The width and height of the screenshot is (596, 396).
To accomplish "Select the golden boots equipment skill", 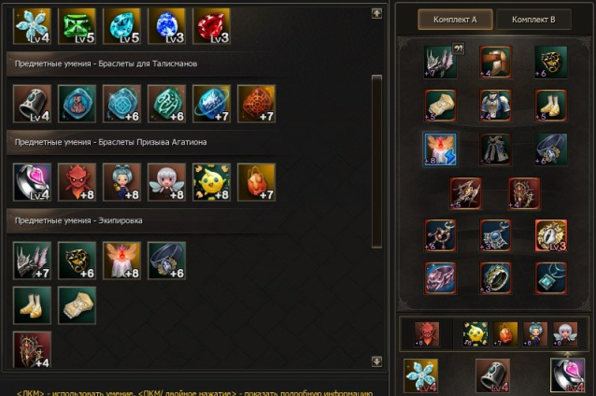I will pos(32,305).
